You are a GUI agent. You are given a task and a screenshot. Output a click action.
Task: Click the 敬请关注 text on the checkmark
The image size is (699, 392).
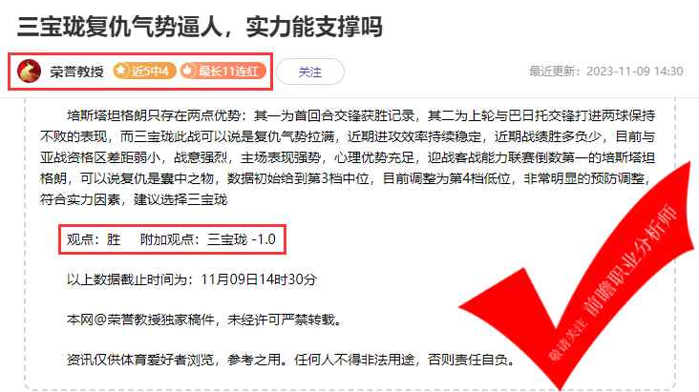point(567,340)
